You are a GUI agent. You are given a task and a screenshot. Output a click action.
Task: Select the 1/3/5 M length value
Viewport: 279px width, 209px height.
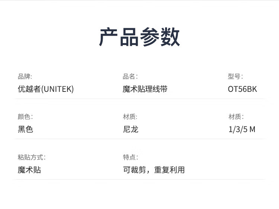tap(242, 129)
